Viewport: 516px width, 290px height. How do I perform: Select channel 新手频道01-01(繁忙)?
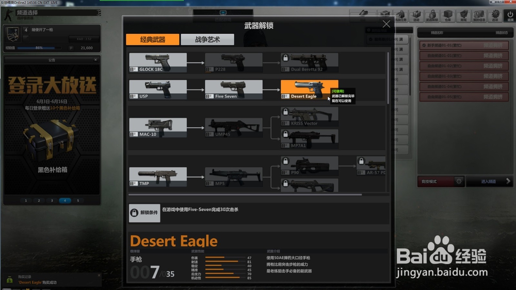[464, 45]
